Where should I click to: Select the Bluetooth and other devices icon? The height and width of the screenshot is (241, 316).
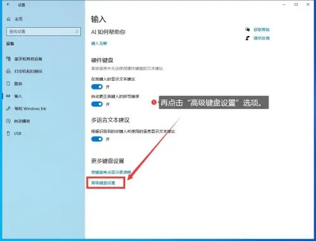(x=8, y=59)
